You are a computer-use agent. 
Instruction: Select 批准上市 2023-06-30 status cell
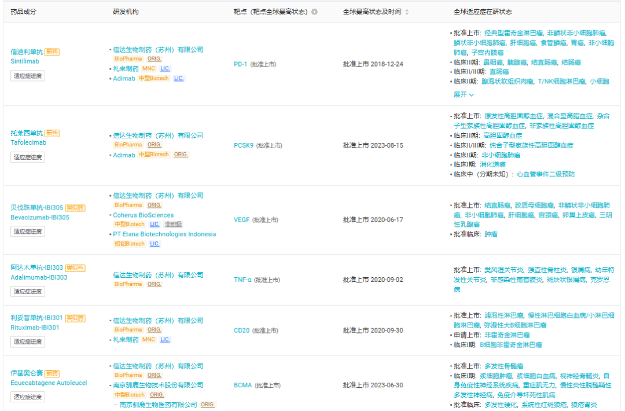click(x=373, y=385)
